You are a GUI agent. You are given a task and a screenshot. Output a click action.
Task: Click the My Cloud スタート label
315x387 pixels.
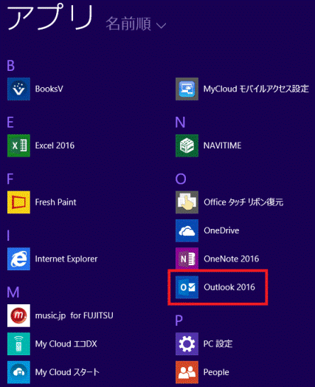tap(67, 372)
